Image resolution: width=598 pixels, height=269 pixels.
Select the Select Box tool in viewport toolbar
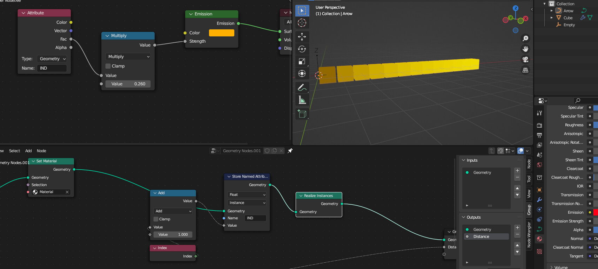point(302,10)
